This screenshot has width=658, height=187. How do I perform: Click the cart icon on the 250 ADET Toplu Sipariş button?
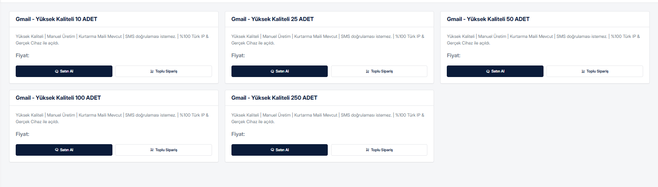pyautogui.click(x=367, y=150)
